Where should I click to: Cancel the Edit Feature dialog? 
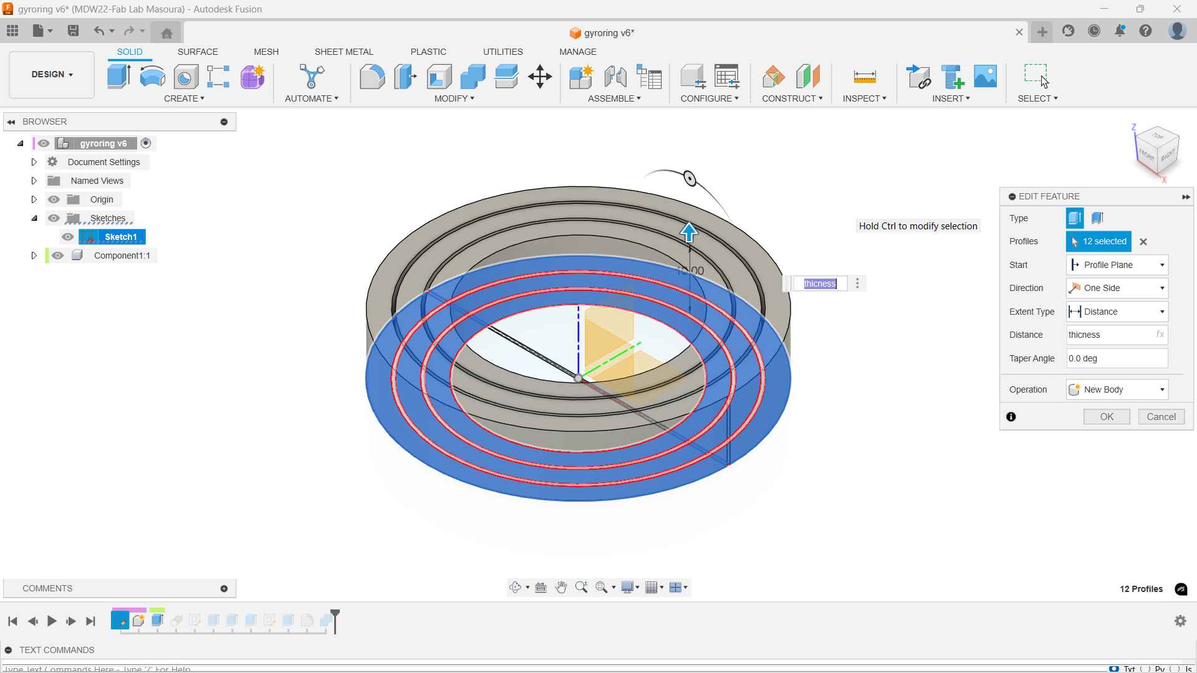(1161, 417)
